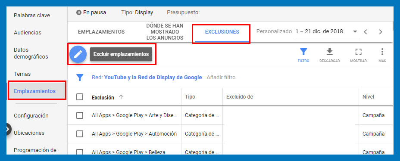Switch to the Emplazamientos tab
The image size is (400, 161).
coord(101,32)
